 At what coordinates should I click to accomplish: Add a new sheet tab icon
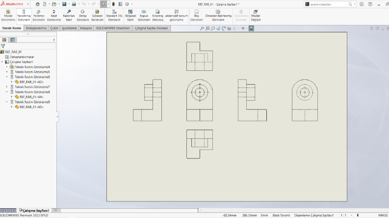pyautogui.click(x=55, y=210)
